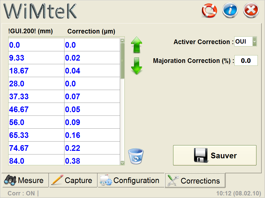Switch to the Mesure tab
The width and height of the screenshot is (265, 198).
click(25, 180)
